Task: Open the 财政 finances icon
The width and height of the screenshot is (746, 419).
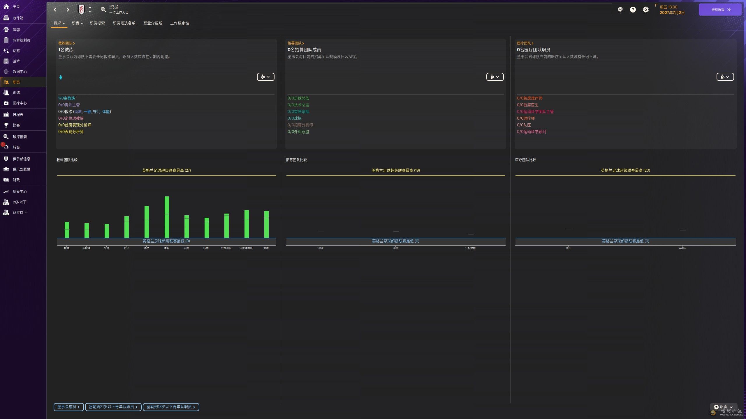Action: coord(6,180)
